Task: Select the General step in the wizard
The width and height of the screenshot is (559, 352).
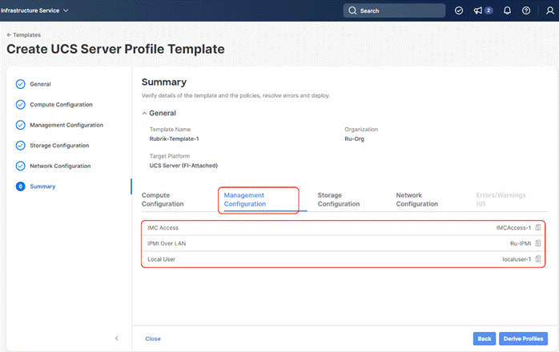Action: click(40, 84)
